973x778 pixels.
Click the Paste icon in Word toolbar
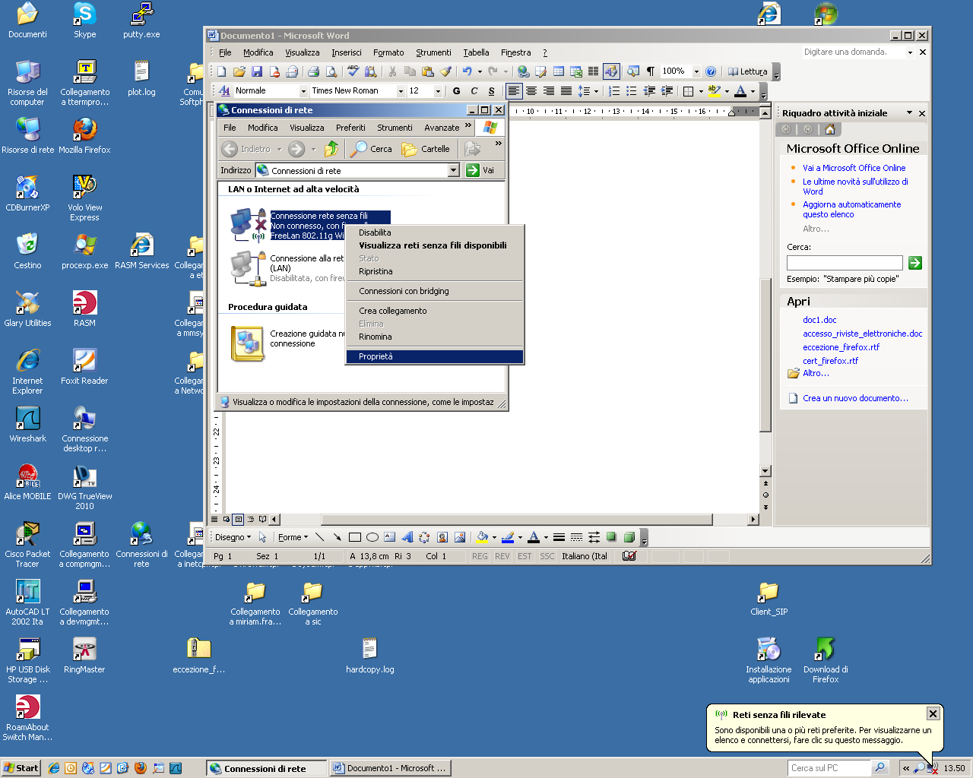point(427,71)
